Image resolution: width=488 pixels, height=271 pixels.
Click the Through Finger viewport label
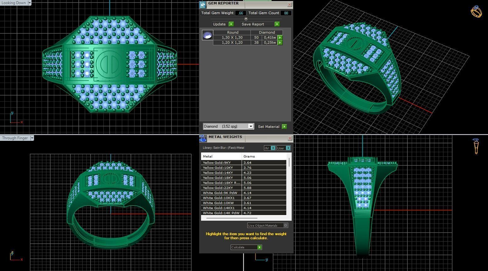point(15,138)
